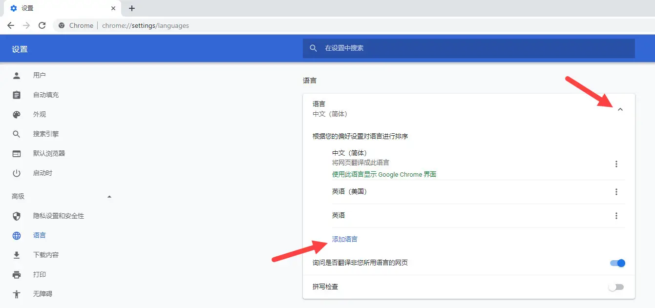
Task: Click the 用户 person icon
Action: click(x=17, y=75)
